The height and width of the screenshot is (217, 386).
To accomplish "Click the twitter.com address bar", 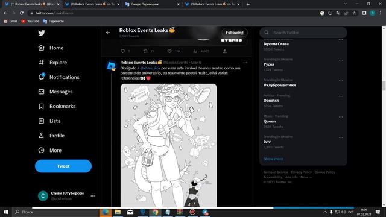I will tap(172, 13).
